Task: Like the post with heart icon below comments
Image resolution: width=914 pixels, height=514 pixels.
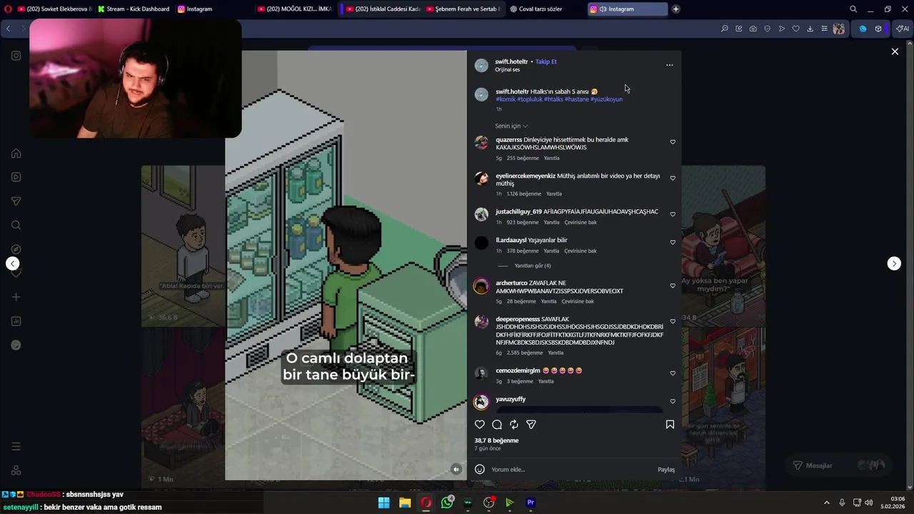Action: (x=480, y=424)
